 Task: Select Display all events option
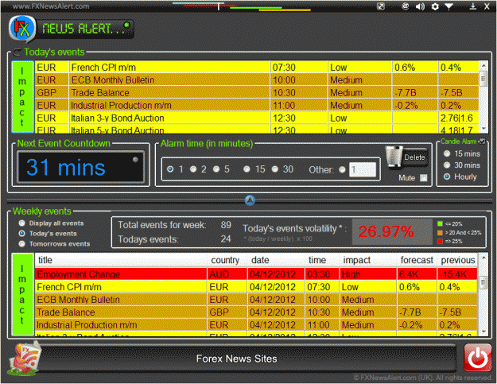22,223
